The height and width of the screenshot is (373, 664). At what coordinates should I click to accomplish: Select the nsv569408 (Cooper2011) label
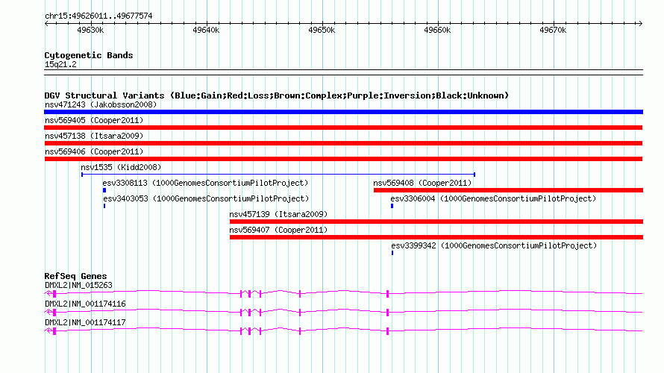[x=422, y=183]
